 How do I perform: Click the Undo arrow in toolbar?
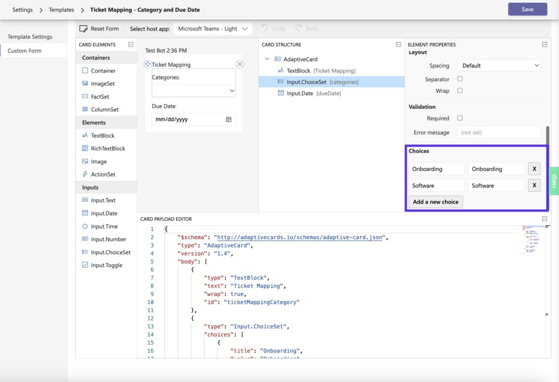click(265, 28)
